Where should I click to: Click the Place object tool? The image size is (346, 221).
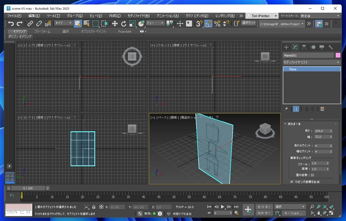point(141,24)
